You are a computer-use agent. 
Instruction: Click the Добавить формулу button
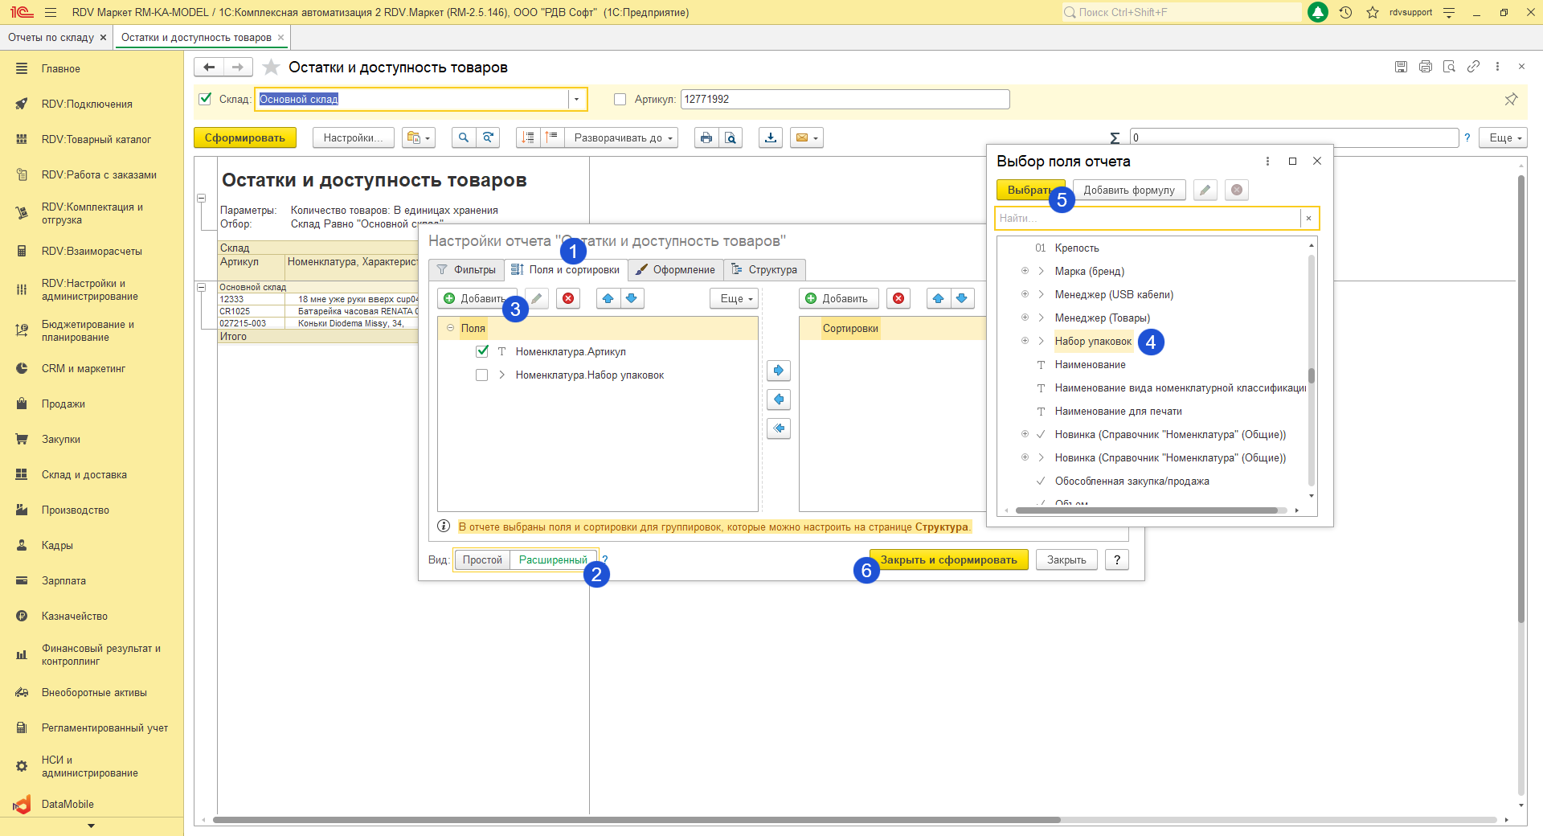1128,190
